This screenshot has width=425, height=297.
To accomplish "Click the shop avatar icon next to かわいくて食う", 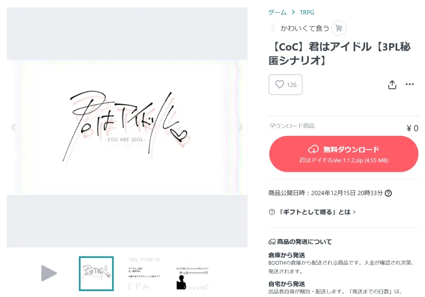I will point(273,28).
